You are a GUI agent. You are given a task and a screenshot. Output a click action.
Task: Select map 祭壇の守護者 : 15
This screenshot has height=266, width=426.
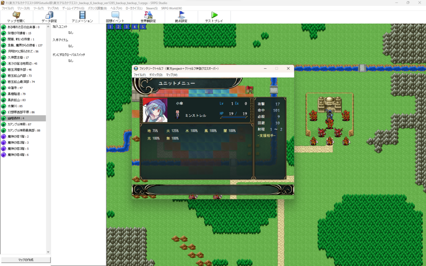pos(23,33)
